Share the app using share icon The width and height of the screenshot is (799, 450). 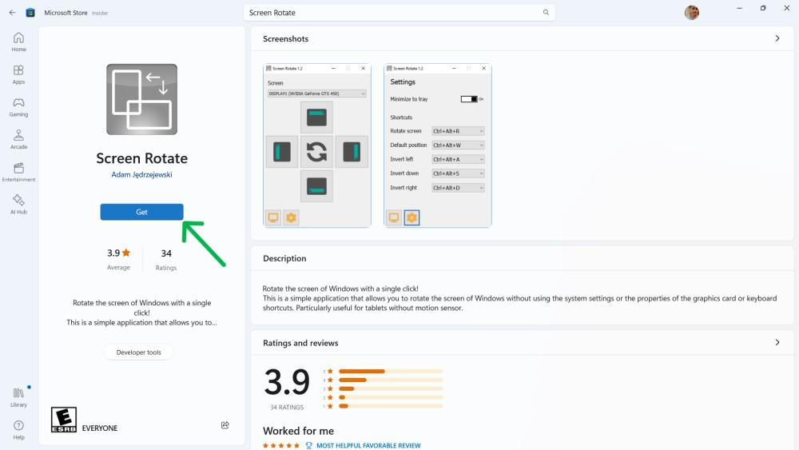(x=225, y=425)
